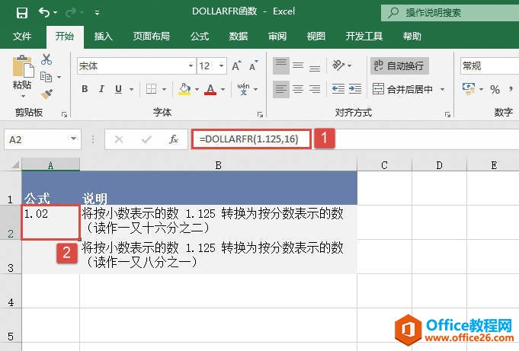This screenshot has width=519, height=351.
Task: Open the 文件 menu tab
Action: (x=22, y=36)
